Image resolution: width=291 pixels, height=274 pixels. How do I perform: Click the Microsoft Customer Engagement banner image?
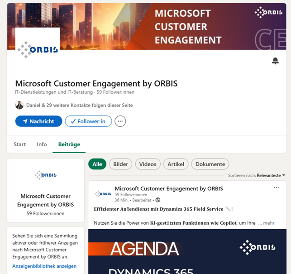pos(147,26)
